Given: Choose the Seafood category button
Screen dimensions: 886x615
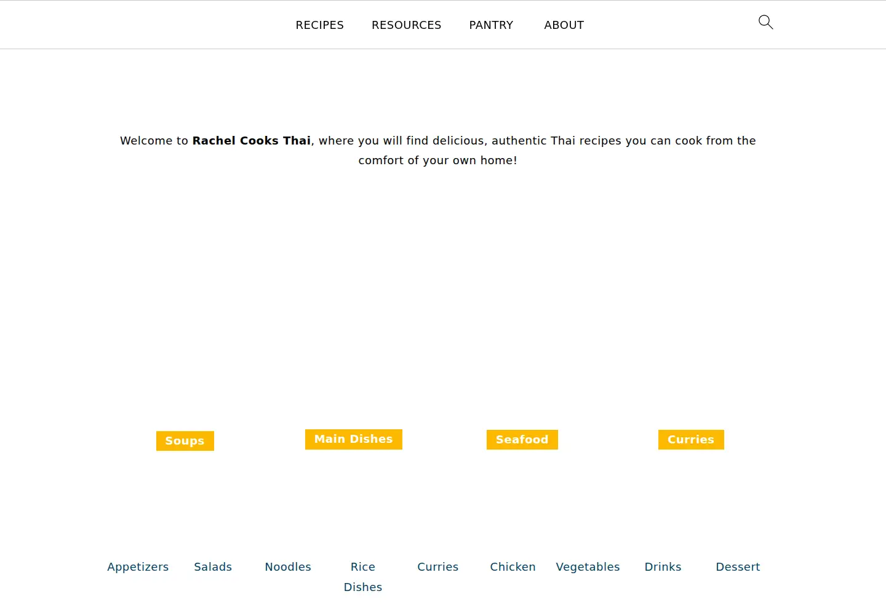Looking at the screenshot, I should coord(522,440).
